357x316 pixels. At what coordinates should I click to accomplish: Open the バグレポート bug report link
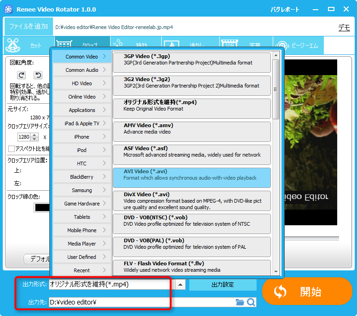click(x=285, y=10)
